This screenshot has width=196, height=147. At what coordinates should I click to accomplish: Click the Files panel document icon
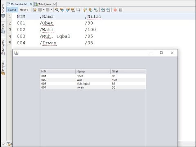coord(3,31)
